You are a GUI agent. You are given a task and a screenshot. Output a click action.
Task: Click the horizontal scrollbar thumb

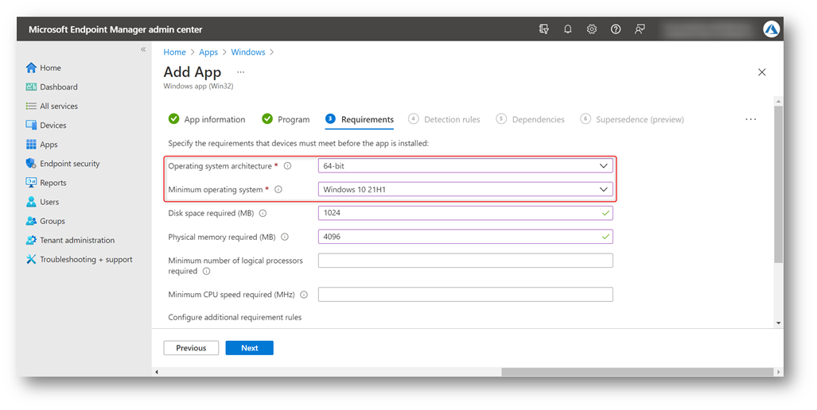[x=637, y=372]
